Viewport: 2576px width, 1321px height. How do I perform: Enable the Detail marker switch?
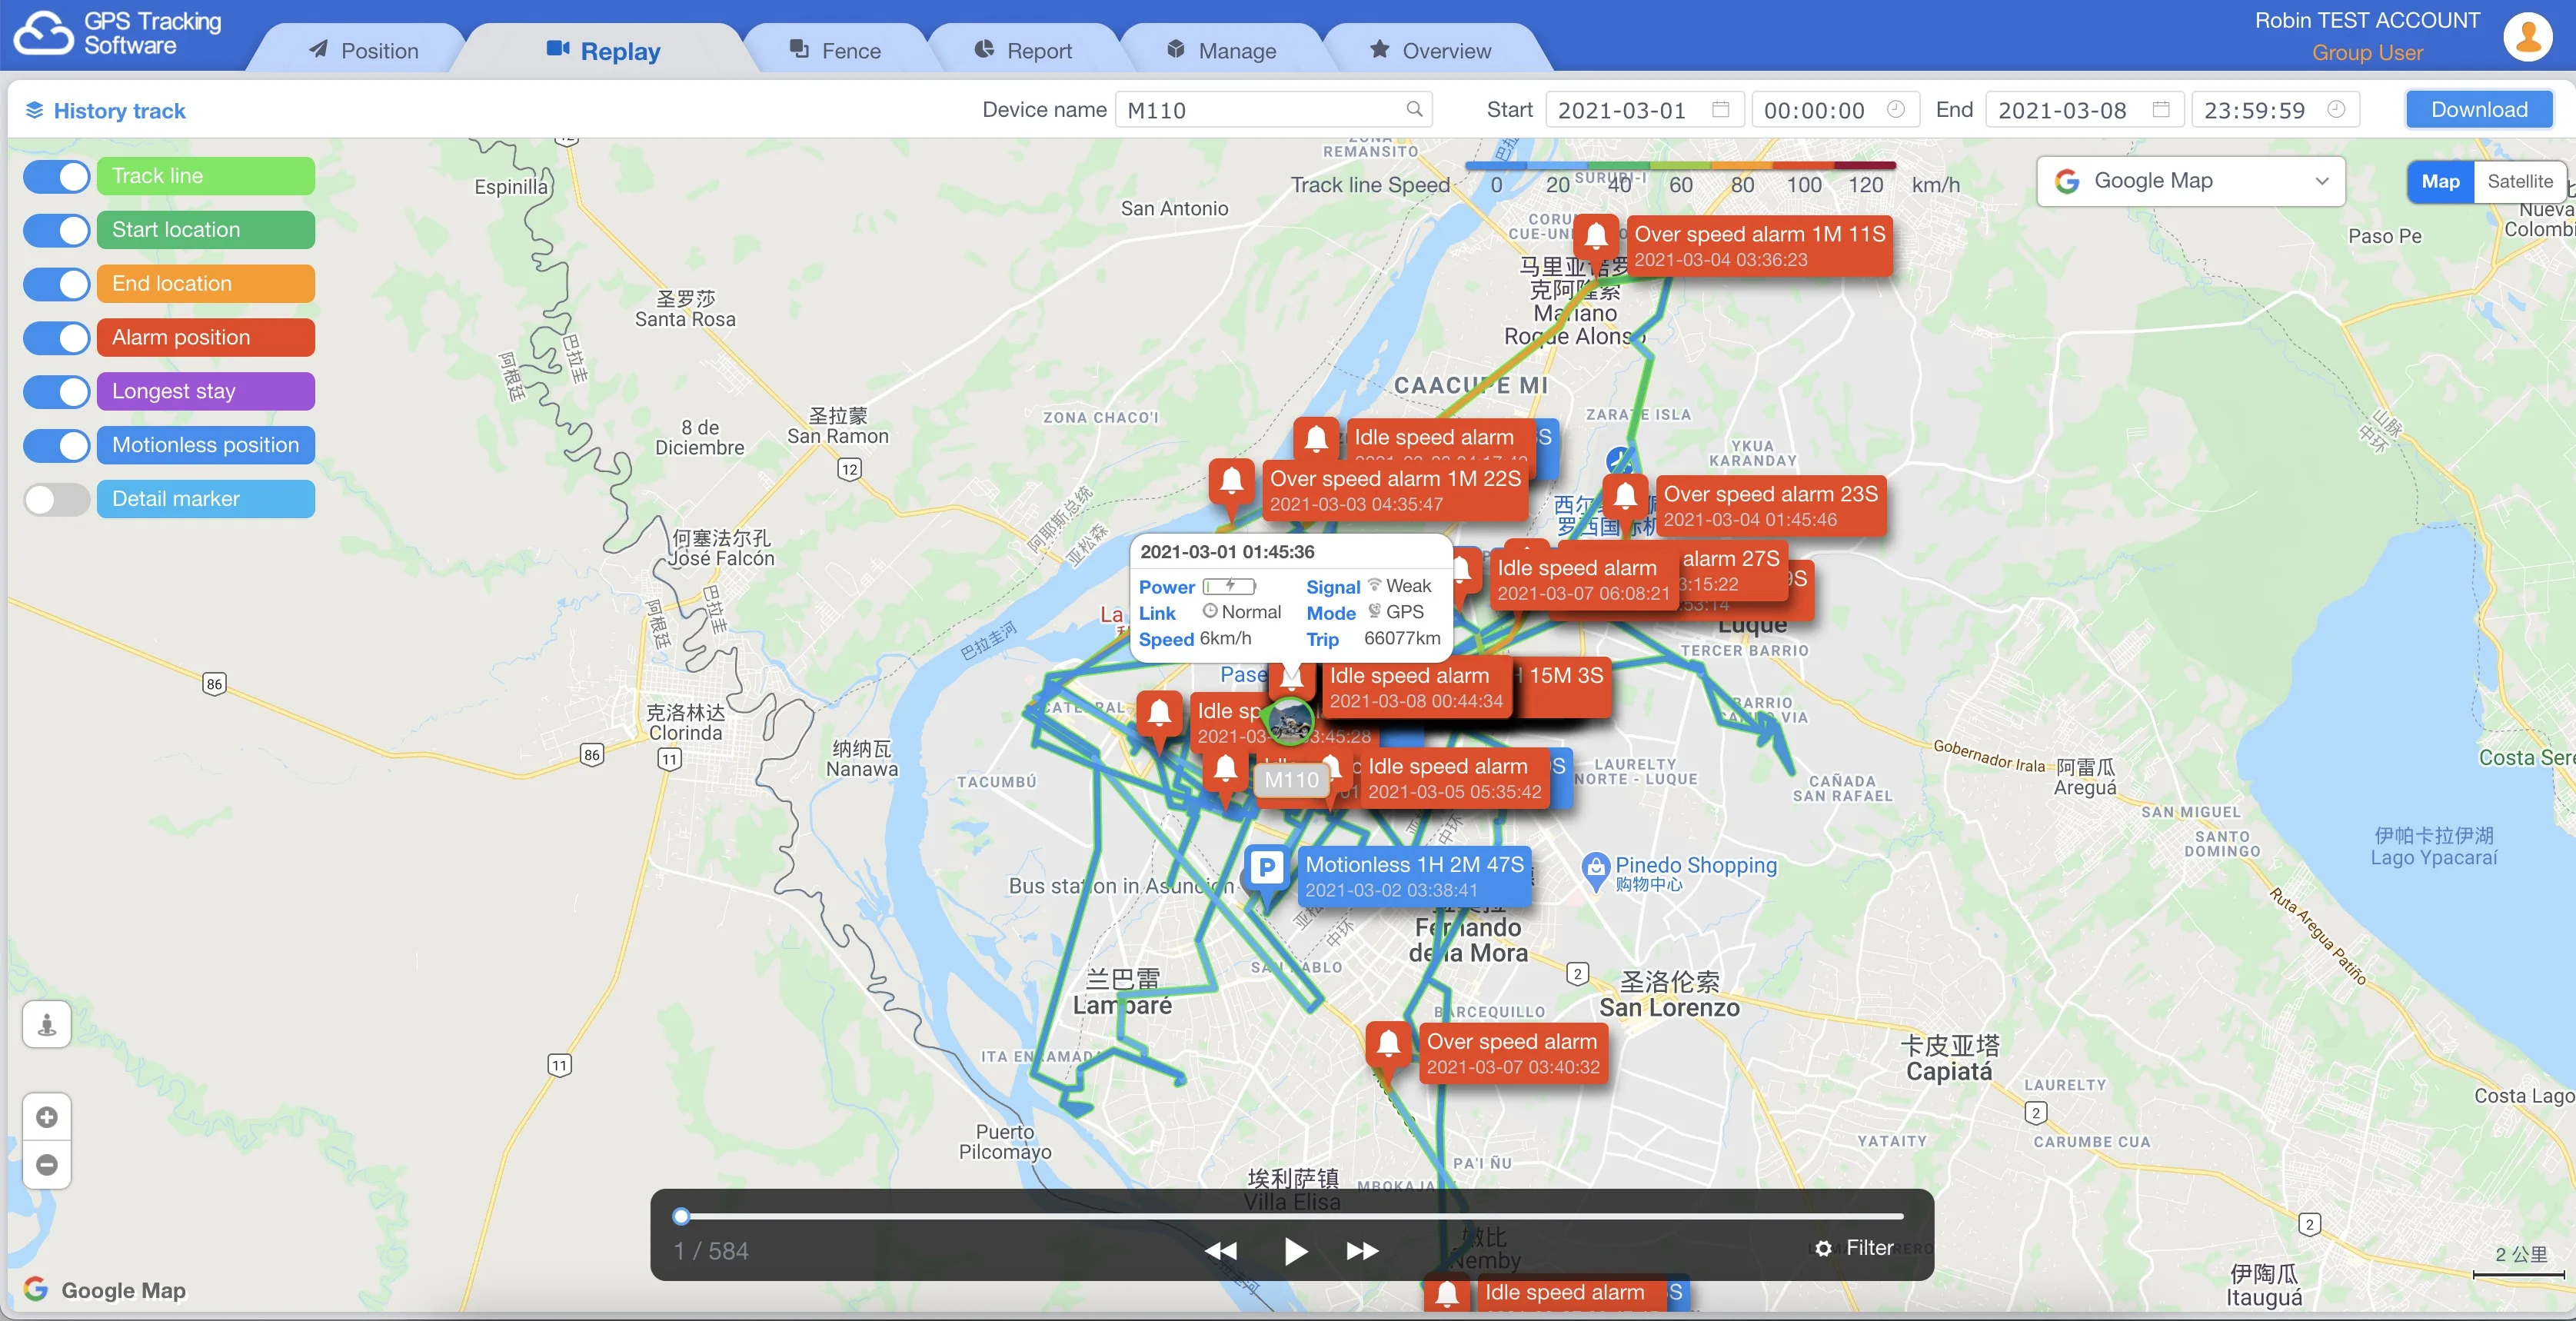click(58, 499)
